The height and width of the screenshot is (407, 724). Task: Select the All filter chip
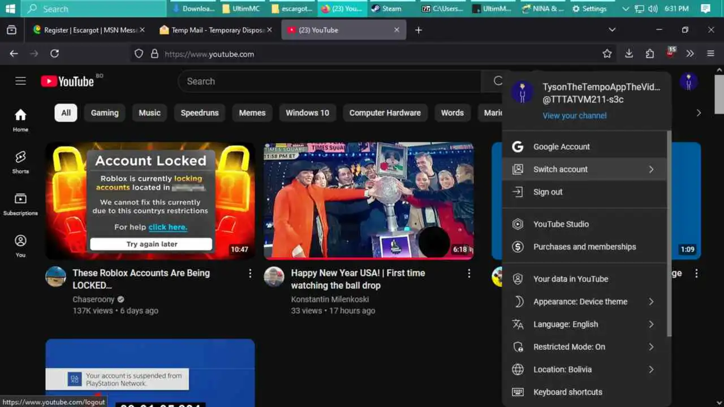(x=66, y=112)
